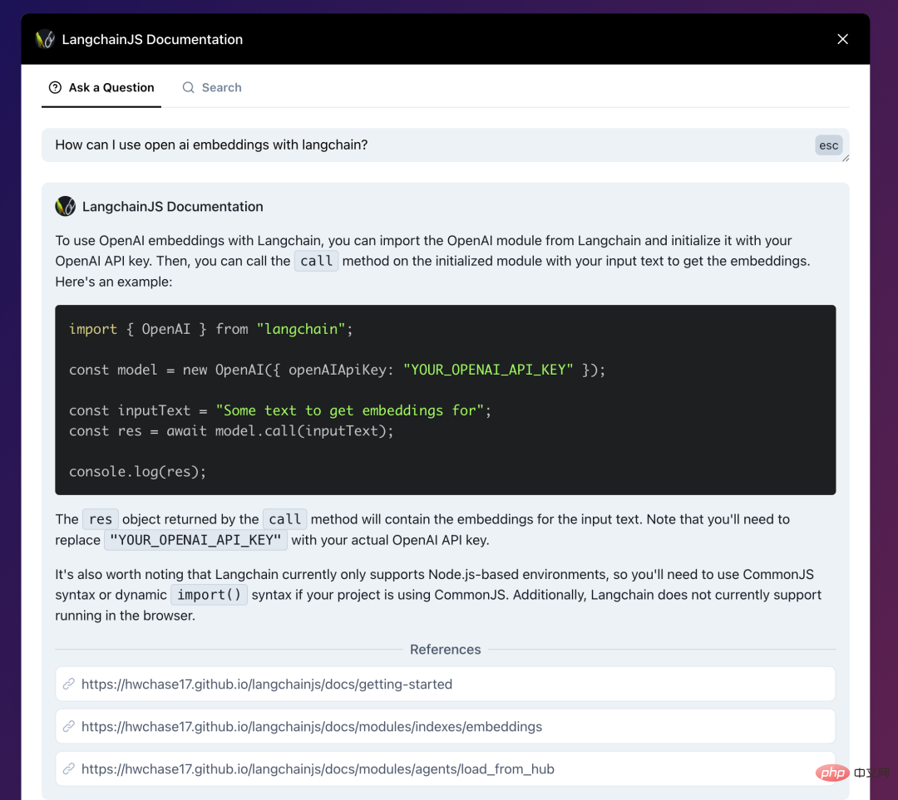This screenshot has width=898, height=800.
Task: Click the inline "YOUR_OPENAI_API_KEY" code snippet
Action: tap(195, 540)
